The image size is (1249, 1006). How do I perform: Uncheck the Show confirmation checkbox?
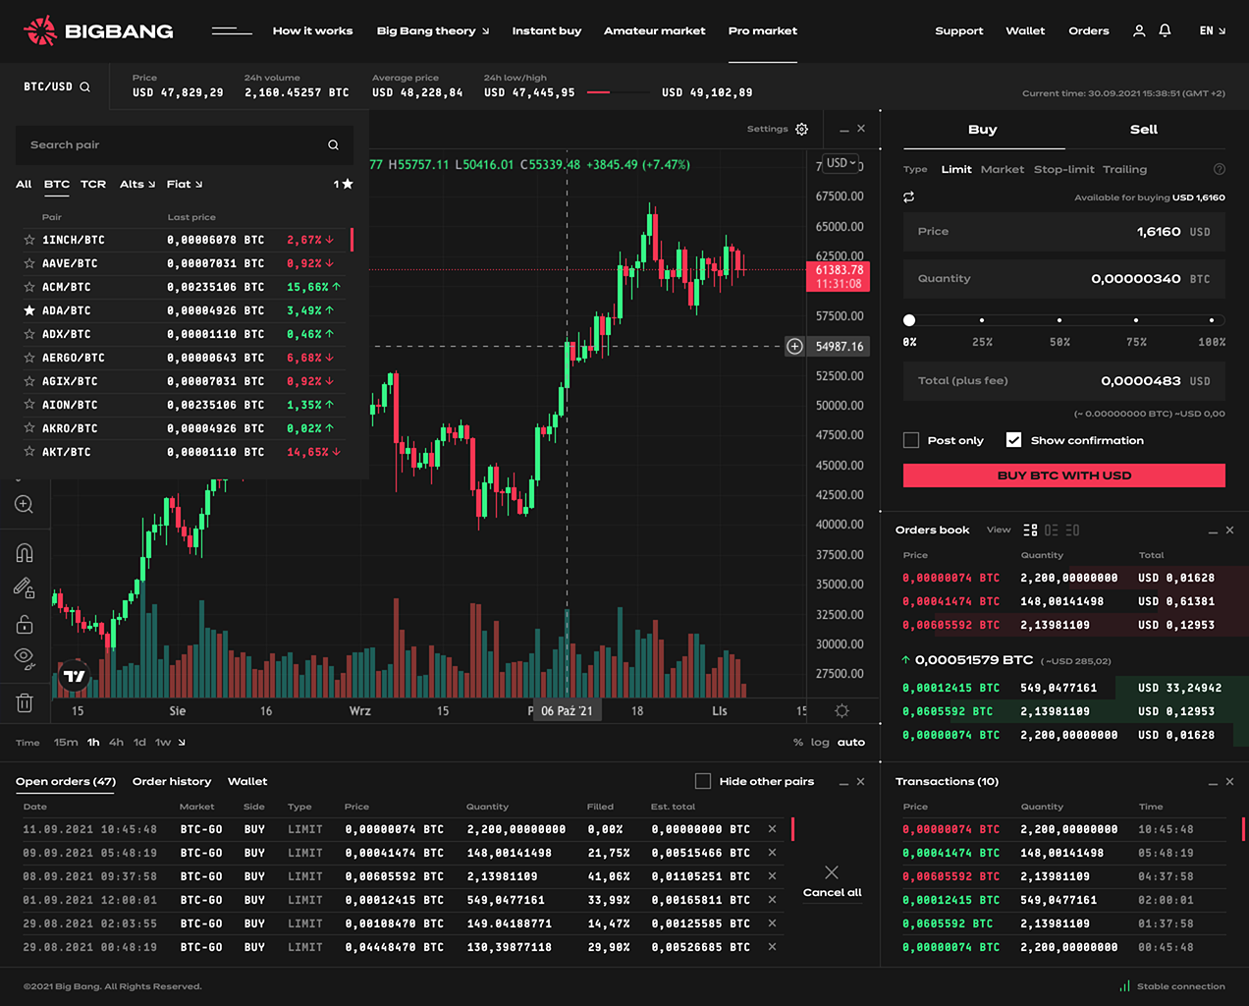click(x=1014, y=440)
